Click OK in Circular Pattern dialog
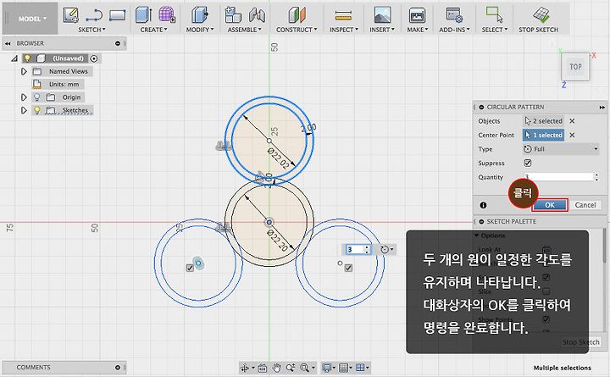This screenshot has height=377, width=610. pyautogui.click(x=550, y=205)
